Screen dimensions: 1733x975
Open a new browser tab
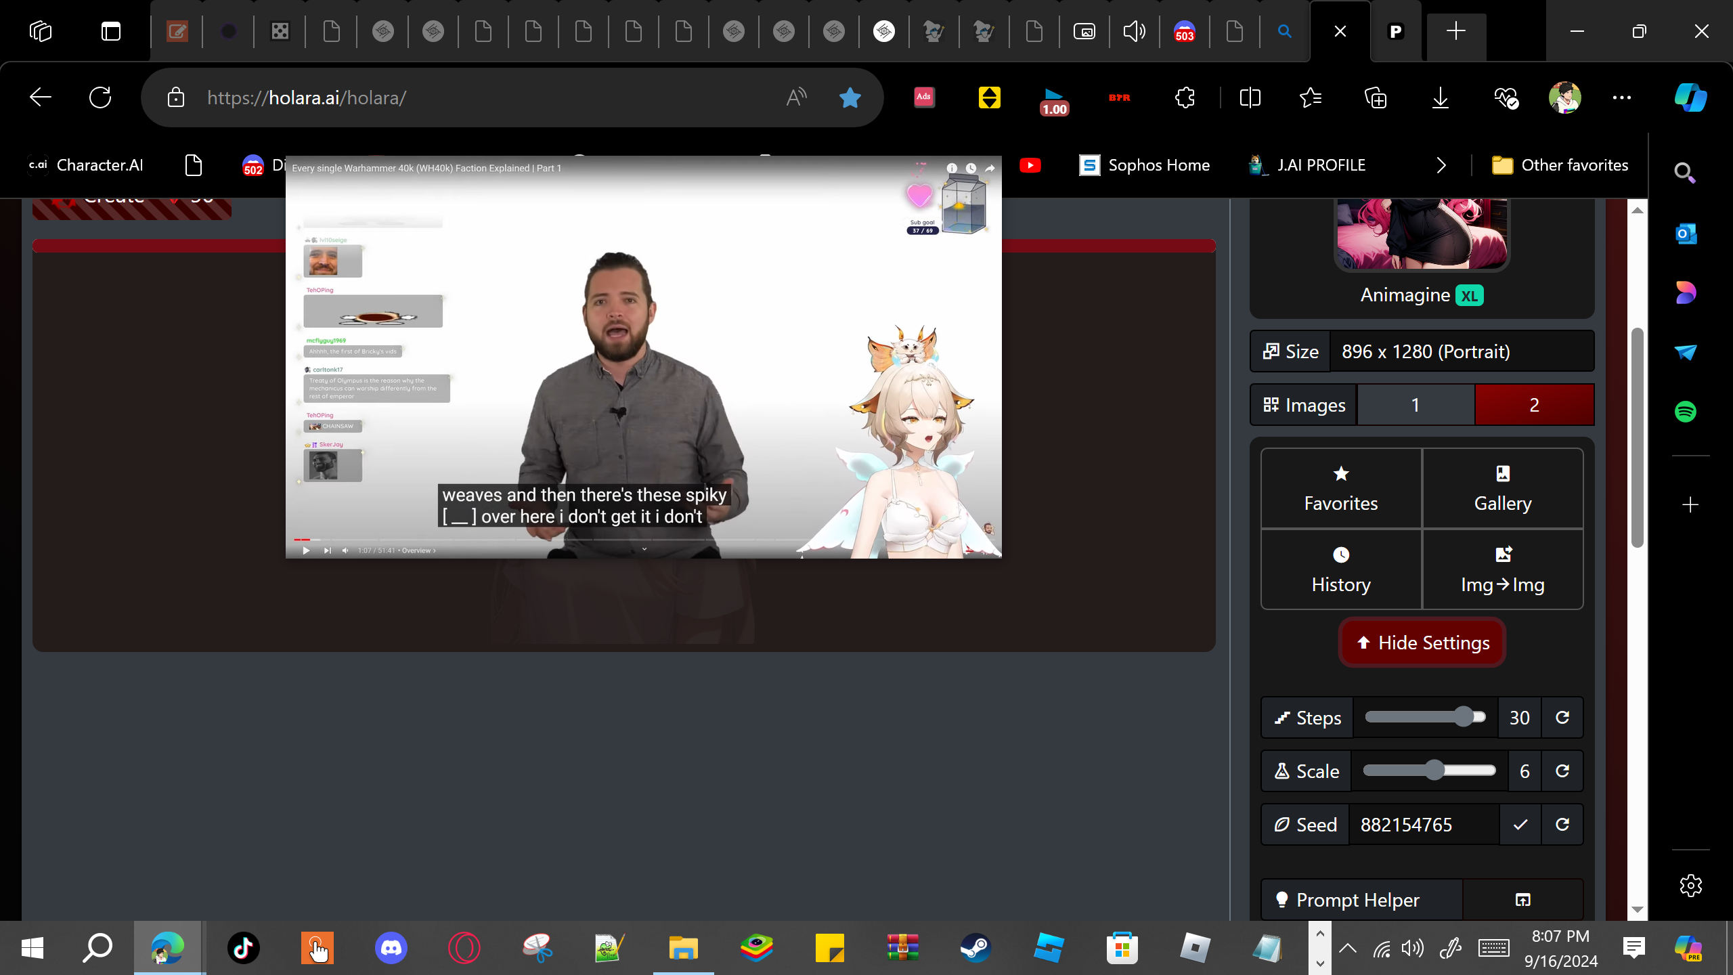pos(1455,31)
